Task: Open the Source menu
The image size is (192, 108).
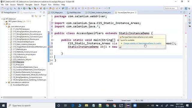Action: click(13, 5)
